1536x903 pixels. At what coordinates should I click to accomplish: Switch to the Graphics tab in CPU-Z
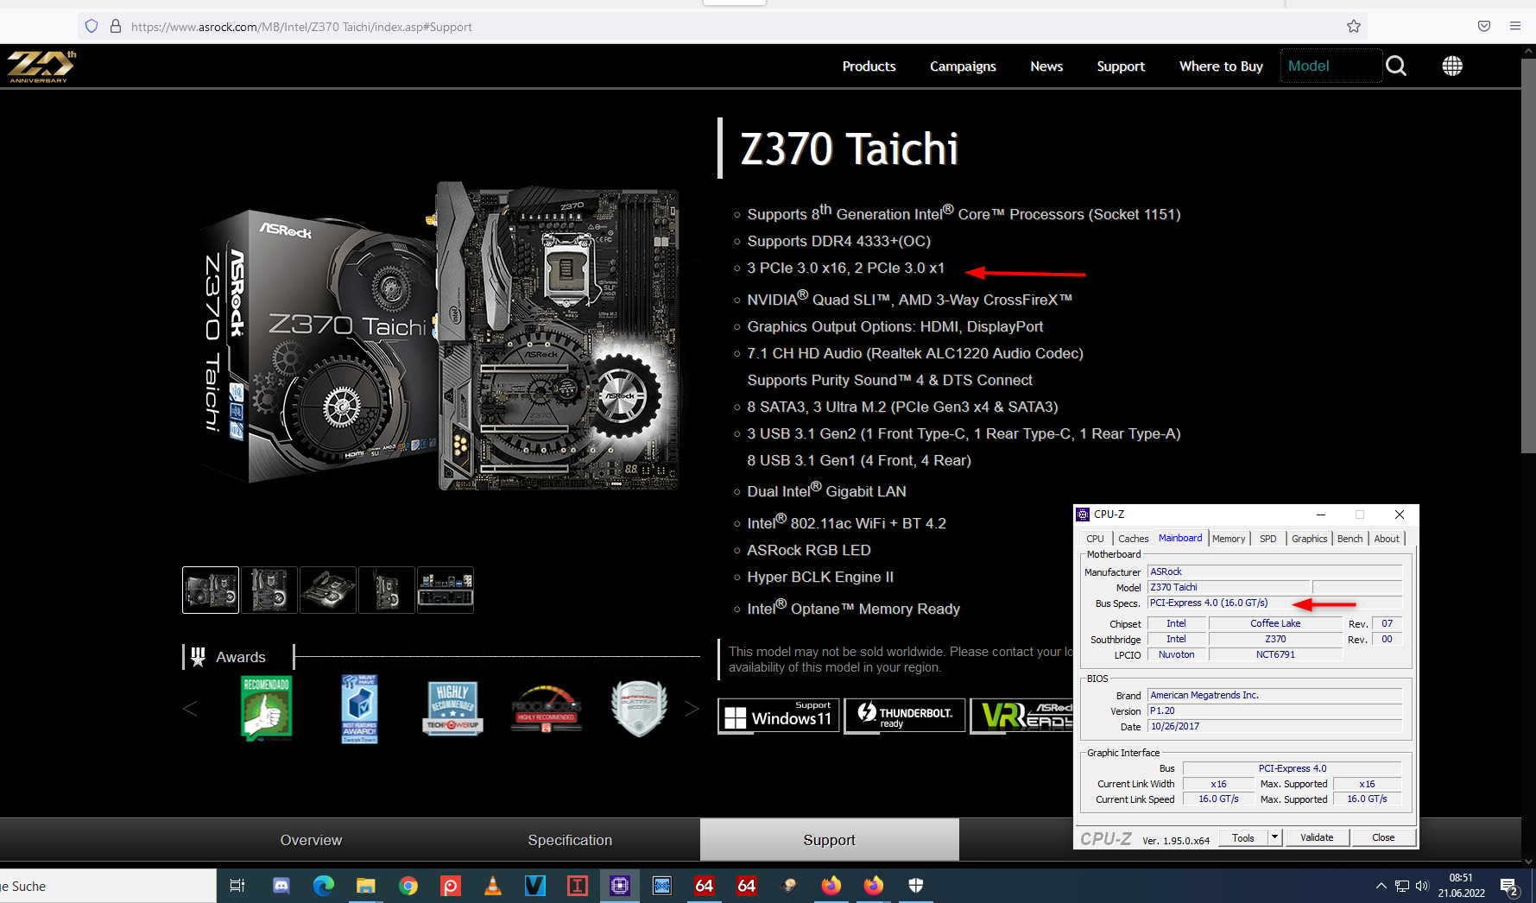(x=1309, y=539)
